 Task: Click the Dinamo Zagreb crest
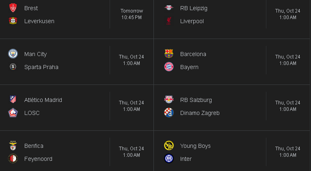point(169,113)
